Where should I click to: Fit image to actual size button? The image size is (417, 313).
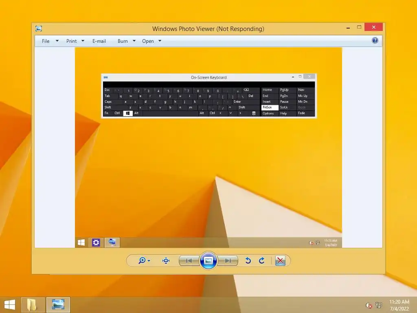click(x=166, y=260)
